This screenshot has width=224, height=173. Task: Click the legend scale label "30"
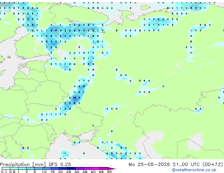(x=77, y=172)
